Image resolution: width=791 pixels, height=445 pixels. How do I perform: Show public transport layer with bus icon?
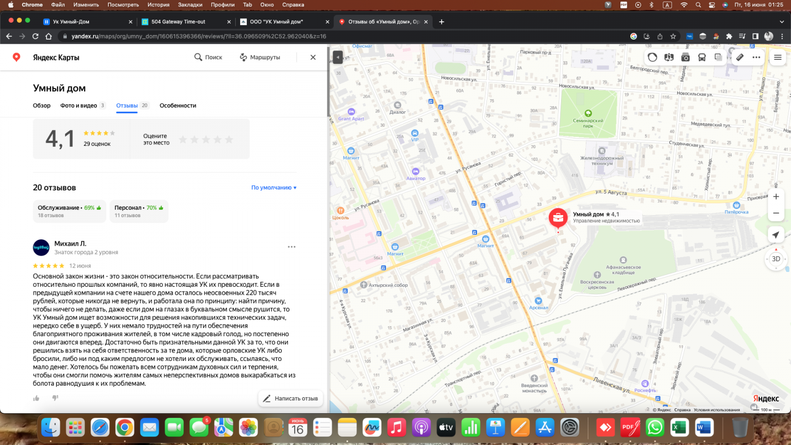pyautogui.click(x=702, y=57)
